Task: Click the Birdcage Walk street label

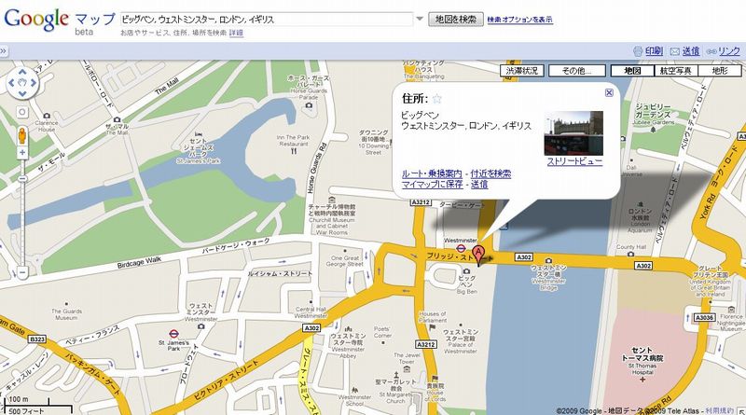Action: [139, 262]
